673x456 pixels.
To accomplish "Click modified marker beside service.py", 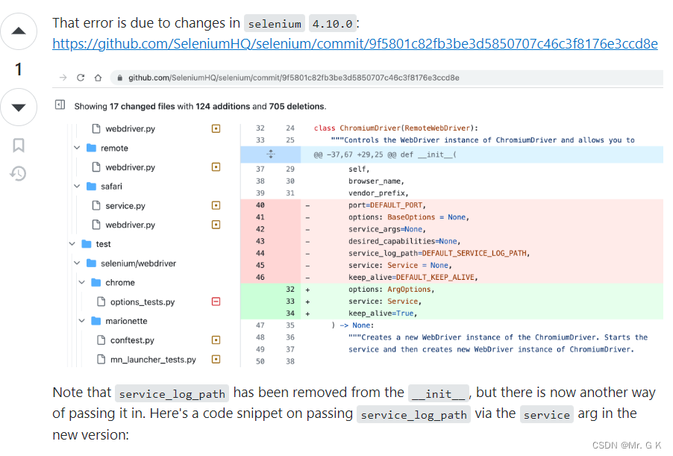I will pyautogui.click(x=216, y=205).
